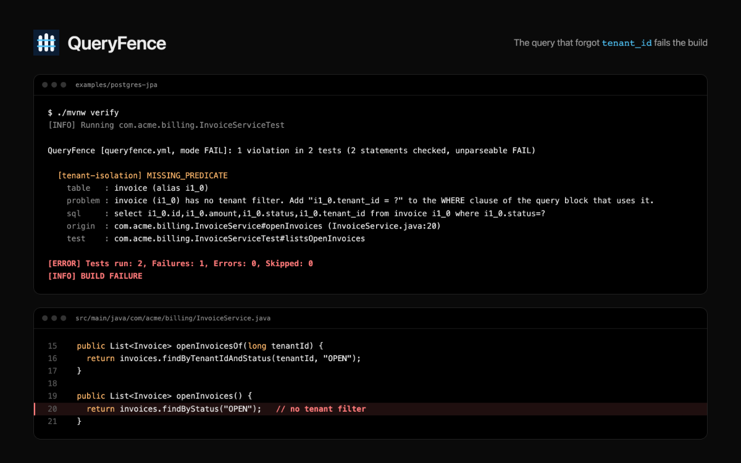Image resolution: width=741 pixels, height=463 pixels.
Task: Click the first window dot in the postgres-jpa terminal
Action: tap(45, 85)
